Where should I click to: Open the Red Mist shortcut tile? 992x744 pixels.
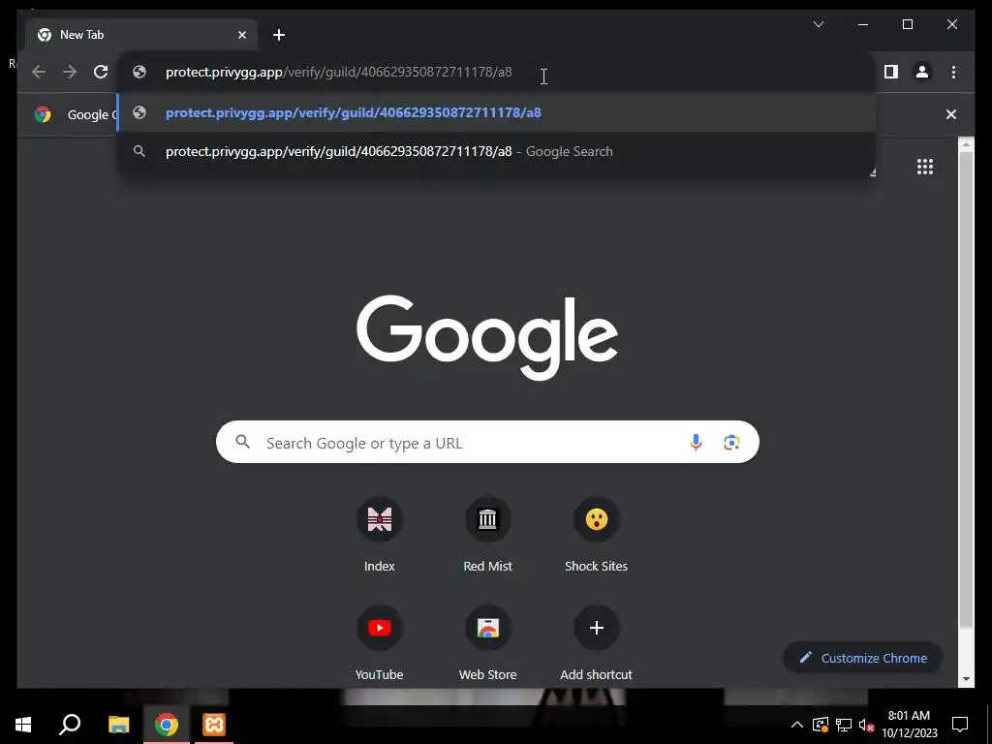click(487, 535)
